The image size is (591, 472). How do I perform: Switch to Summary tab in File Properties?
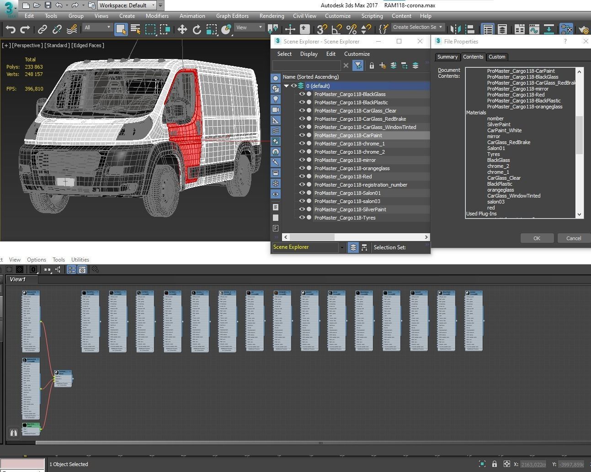tap(447, 57)
